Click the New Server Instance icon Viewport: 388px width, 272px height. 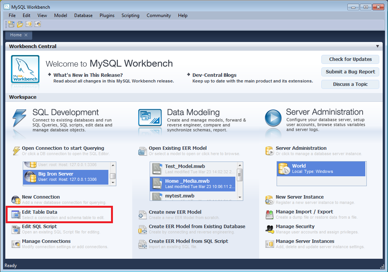pos(269,200)
